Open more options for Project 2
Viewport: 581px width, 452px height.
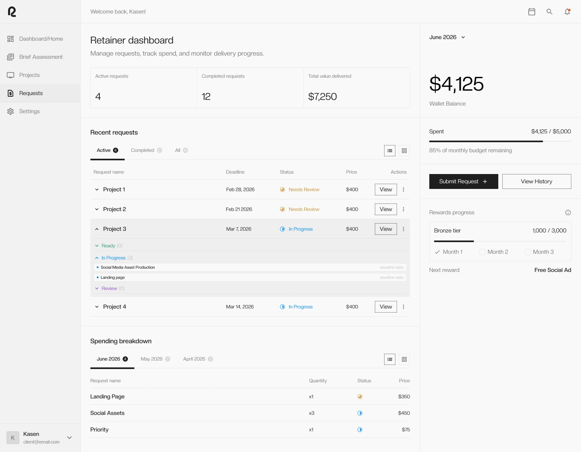[403, 209]
